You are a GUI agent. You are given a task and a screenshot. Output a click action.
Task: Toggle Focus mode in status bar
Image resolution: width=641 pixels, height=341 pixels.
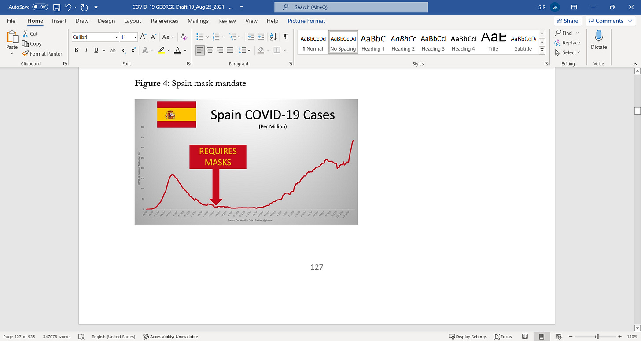(503, 337)
